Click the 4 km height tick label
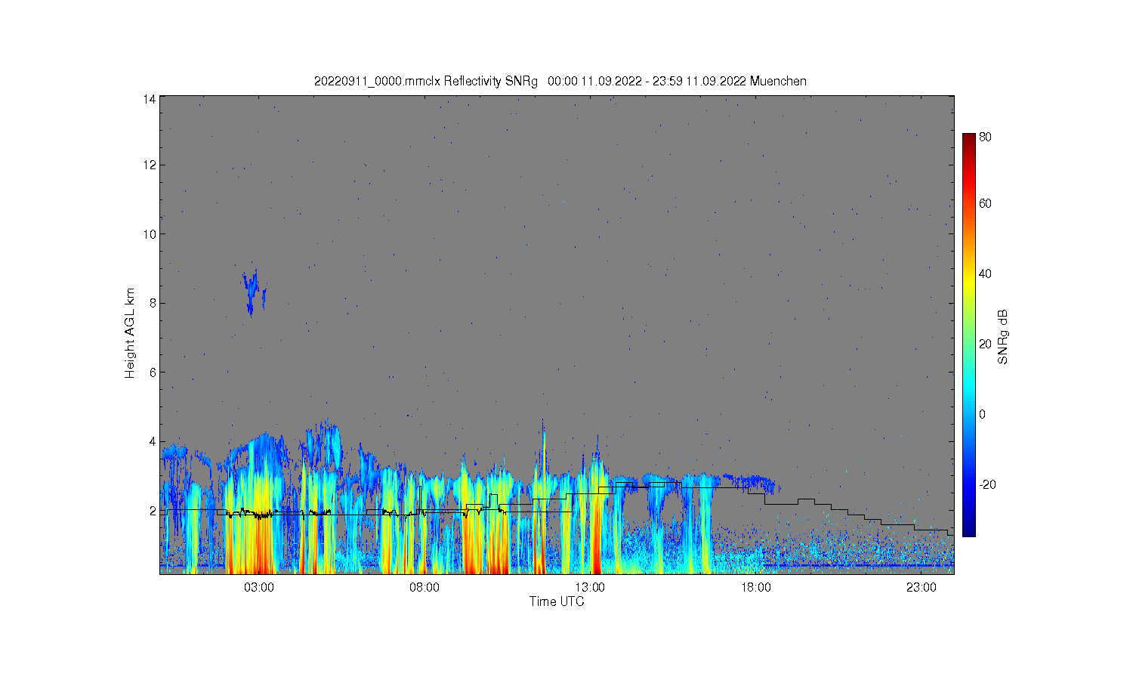The image size is (1133, 680). pyautogui.click(x=153, y=441)
